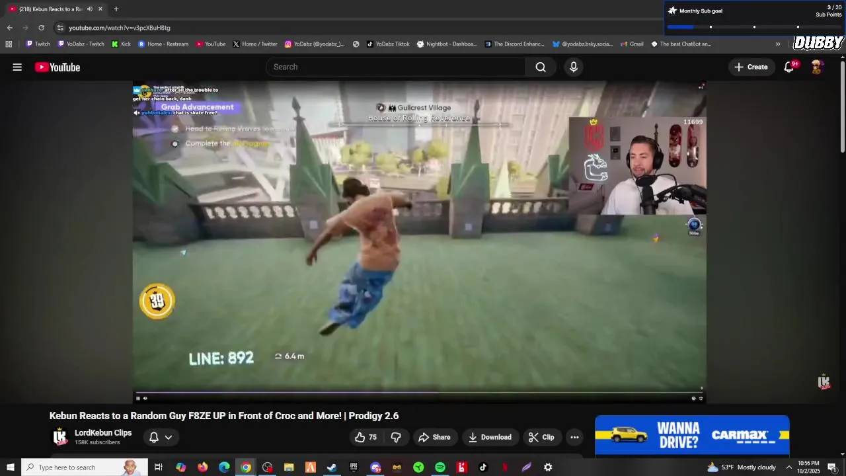Viewport: 846px width, 476px height.
Task: Open the Home / Twitter bookmark
Action: tap(254, 44)
